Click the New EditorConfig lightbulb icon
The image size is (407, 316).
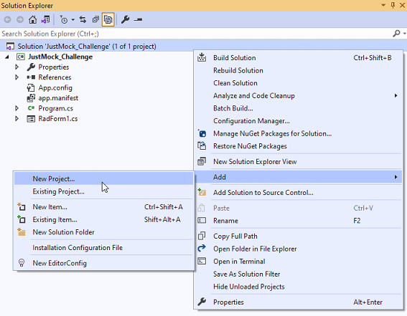22,263
